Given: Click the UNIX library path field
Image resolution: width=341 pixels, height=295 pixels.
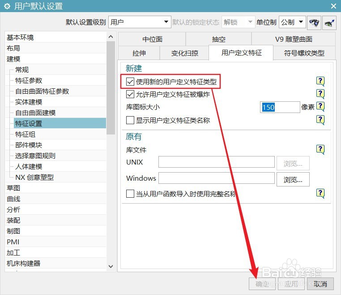Looking at the screenshot, I should tap(217, 162).
